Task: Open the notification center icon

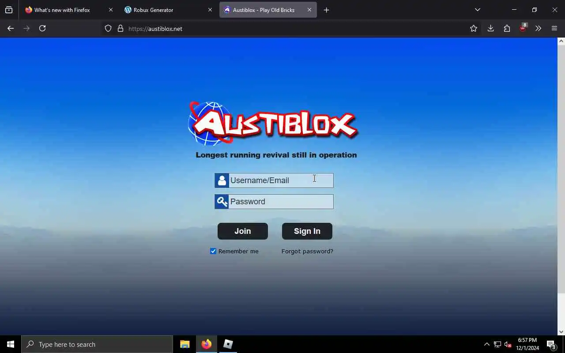Action: [551, 344]
